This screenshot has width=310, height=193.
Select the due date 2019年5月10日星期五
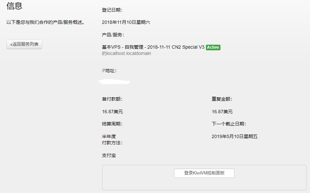pyautogui.click(x=234, y=136)
